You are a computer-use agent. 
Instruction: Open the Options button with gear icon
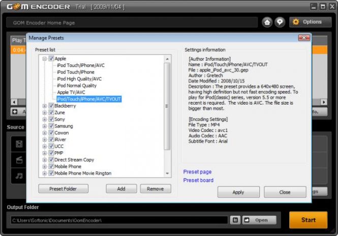(310, 22)
